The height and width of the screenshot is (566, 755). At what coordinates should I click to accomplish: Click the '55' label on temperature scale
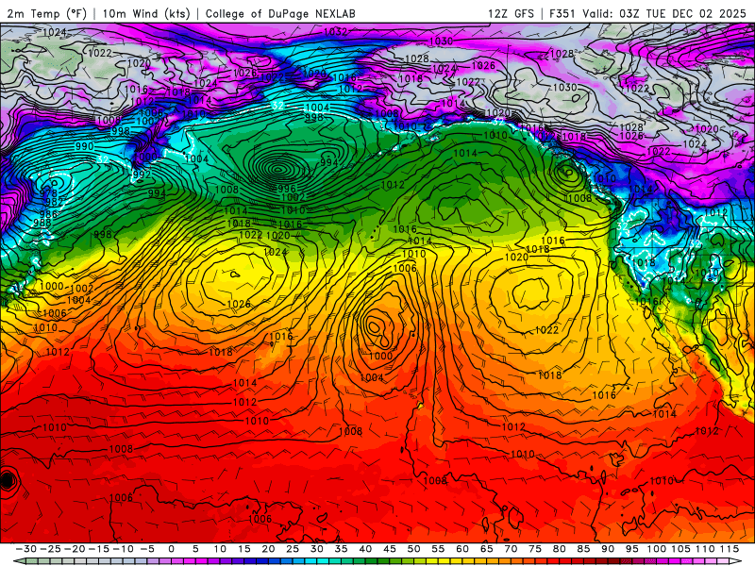point(438,549)
